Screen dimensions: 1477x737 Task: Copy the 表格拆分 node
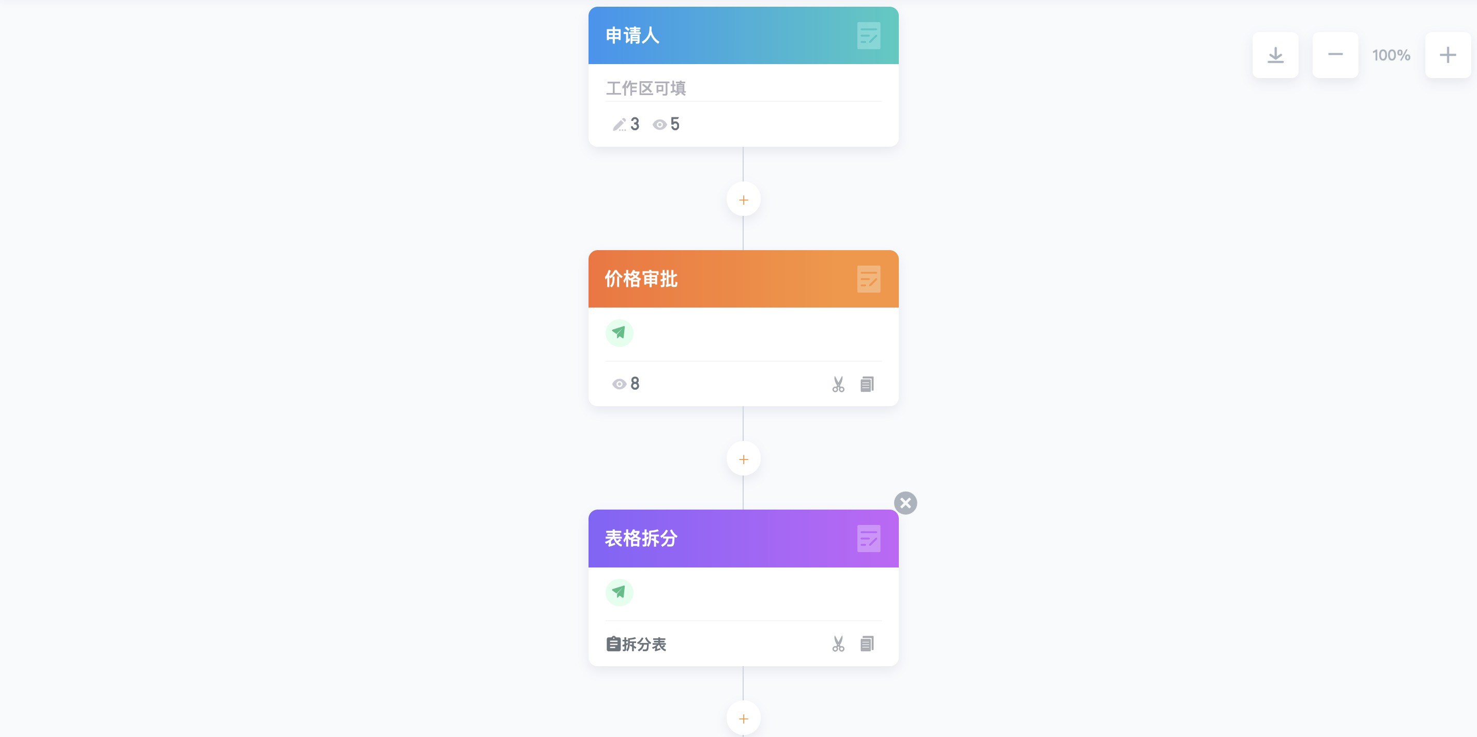(x=867, y=643)
